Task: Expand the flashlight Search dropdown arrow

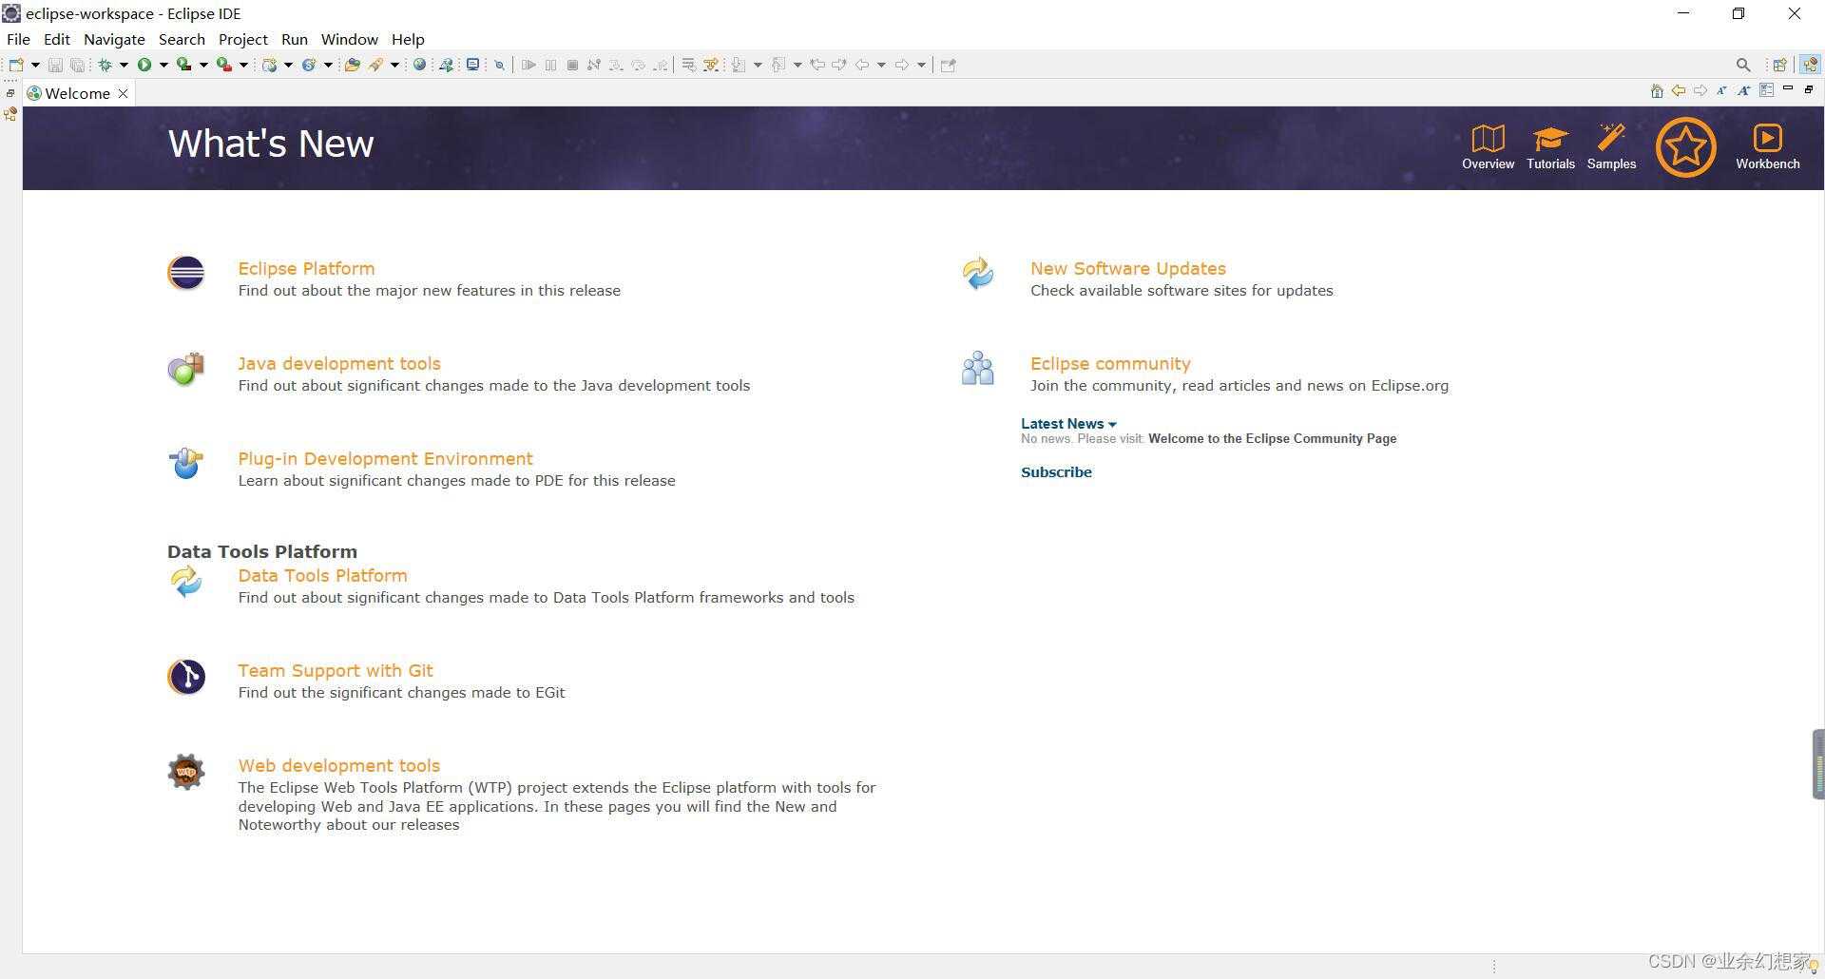Action: click(x=394, y=65)
